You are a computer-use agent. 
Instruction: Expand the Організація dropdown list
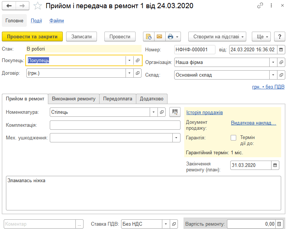point(273,62)
